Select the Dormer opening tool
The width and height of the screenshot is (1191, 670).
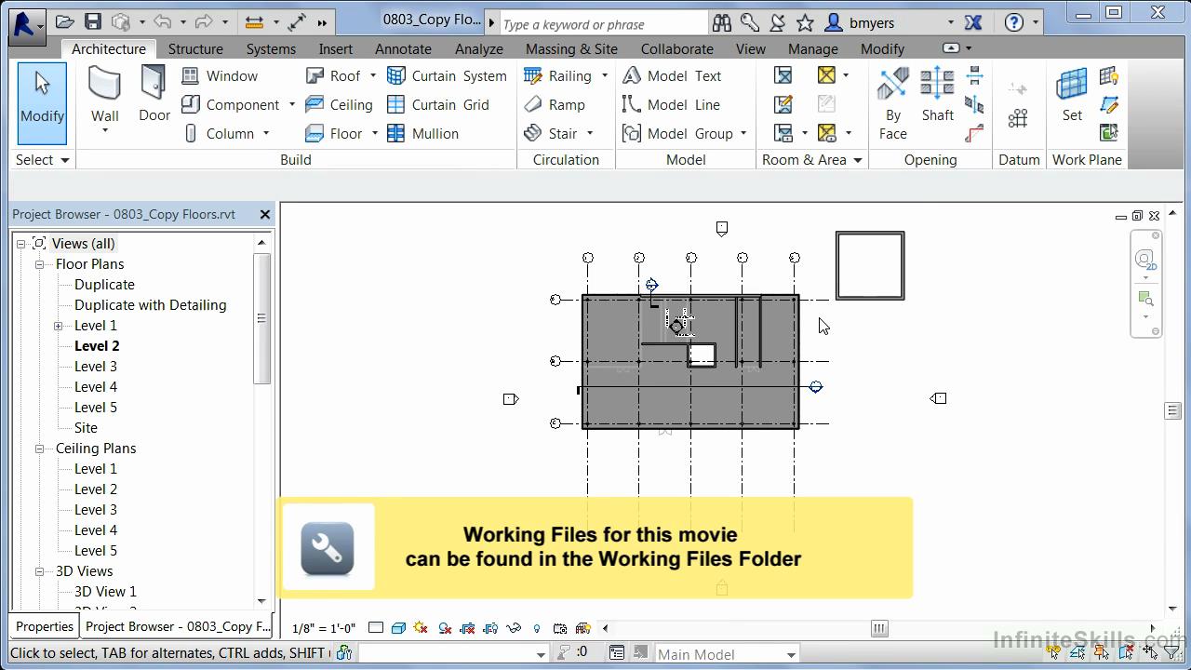pyautogui.click(x=974, y=133)
